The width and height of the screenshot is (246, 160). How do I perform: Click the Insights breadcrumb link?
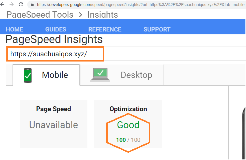[x=103, y=15]
